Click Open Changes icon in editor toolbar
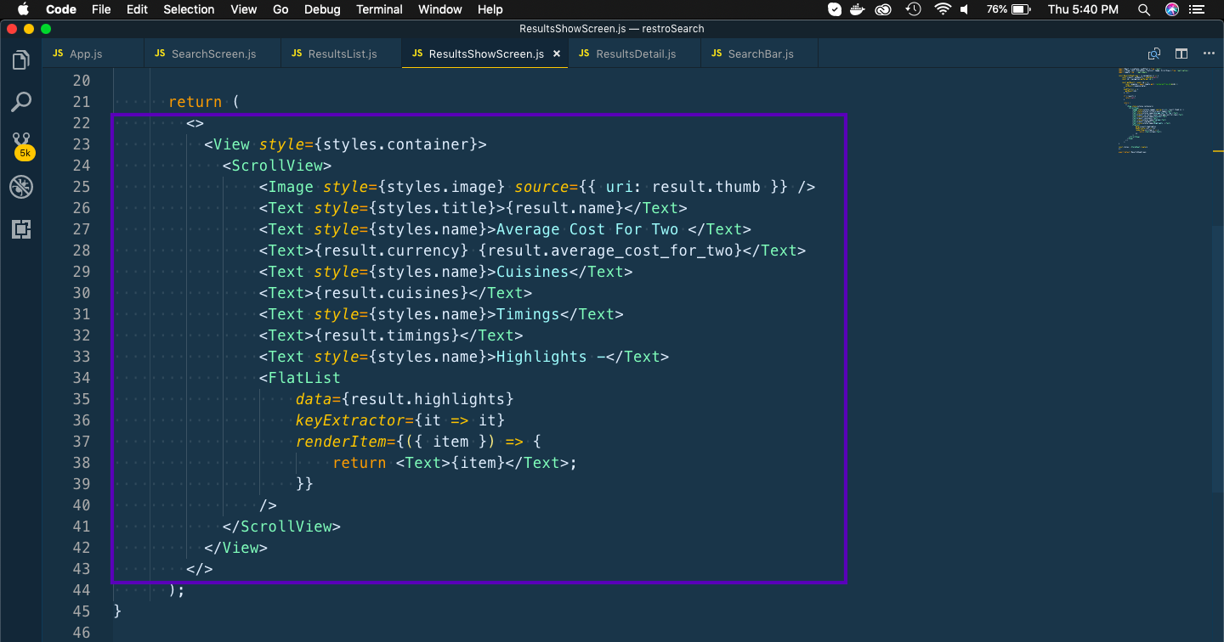The width and height of the screenshot is (1224, 642). 1154,53
